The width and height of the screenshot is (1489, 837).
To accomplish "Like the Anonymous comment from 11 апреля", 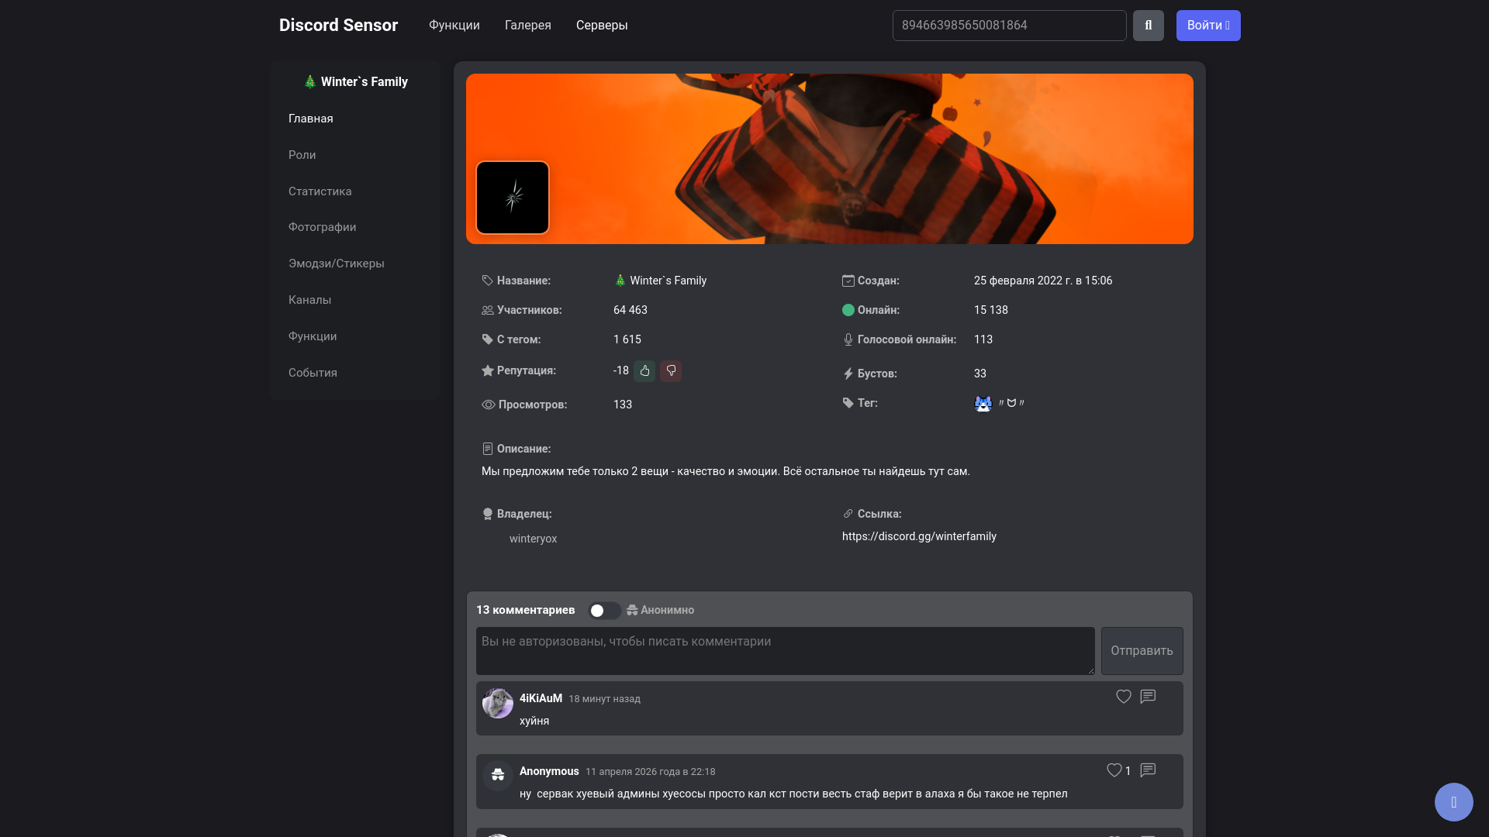I will (1114, 770).
